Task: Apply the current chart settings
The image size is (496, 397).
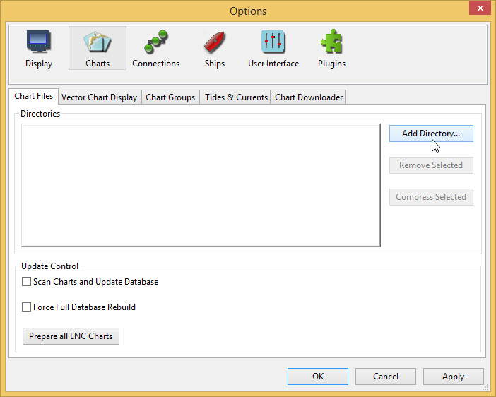Action: pos(454,377)
